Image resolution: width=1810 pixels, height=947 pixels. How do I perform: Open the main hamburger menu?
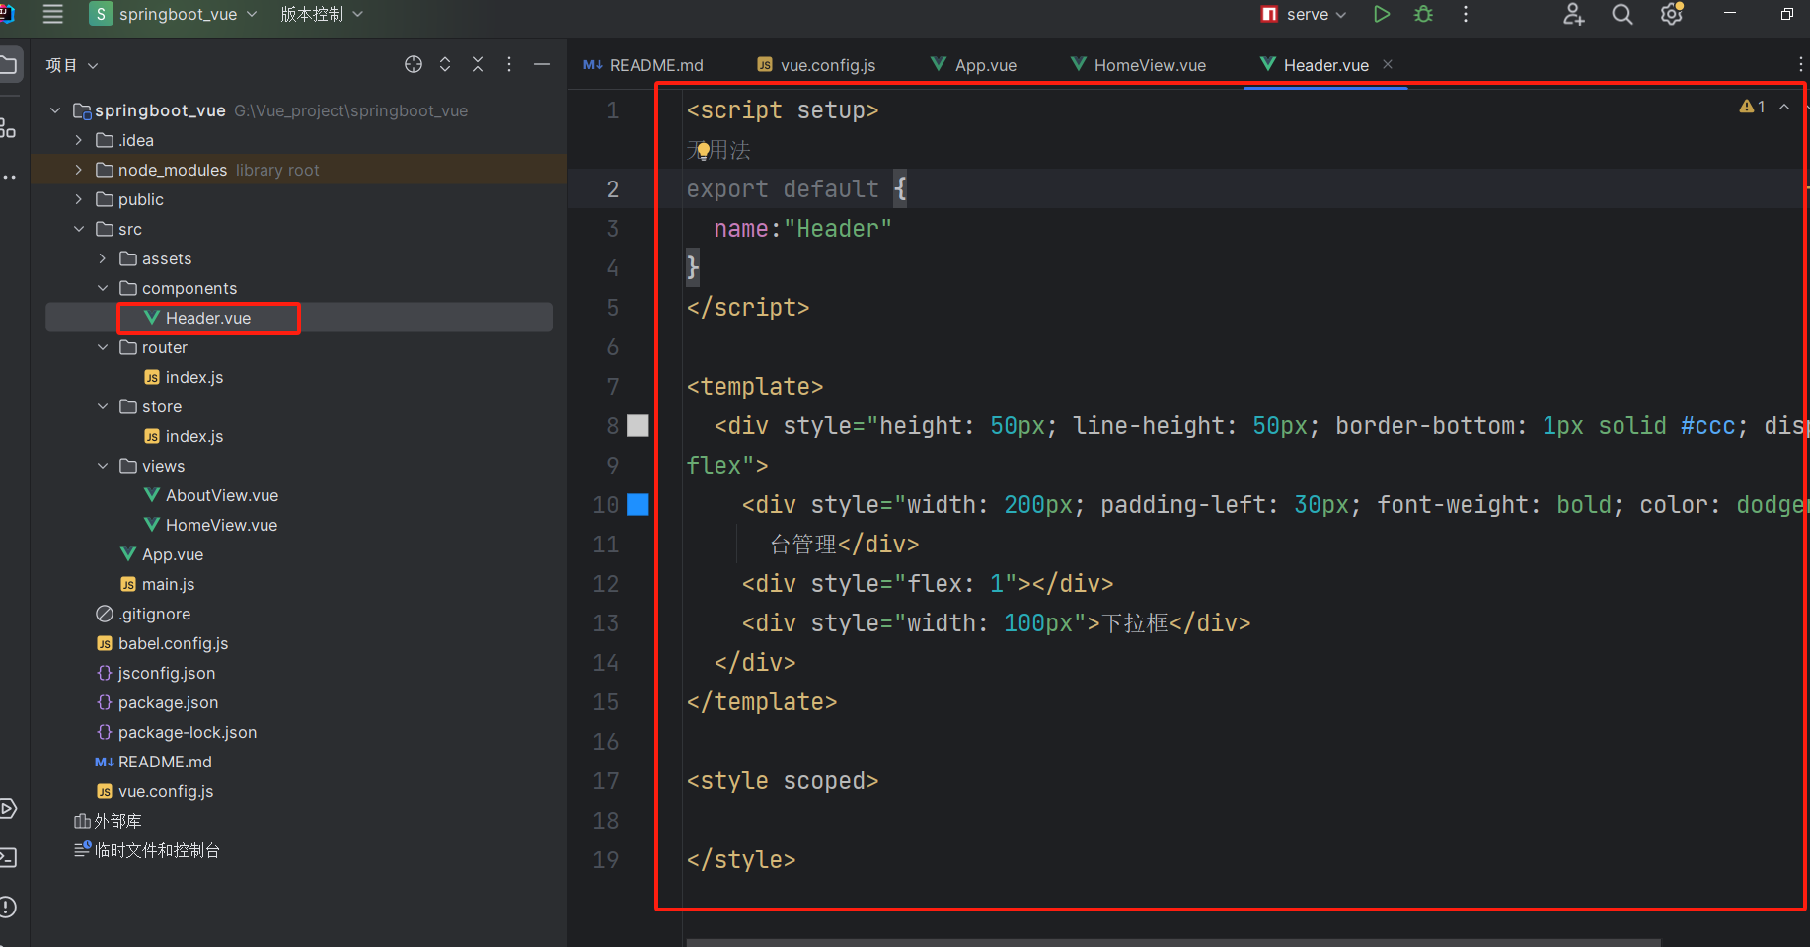pyautogui.click(x=53, y=14)
